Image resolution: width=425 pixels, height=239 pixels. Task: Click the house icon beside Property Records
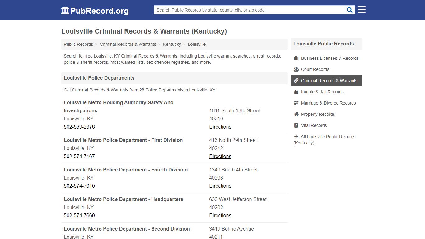[296, 114]
